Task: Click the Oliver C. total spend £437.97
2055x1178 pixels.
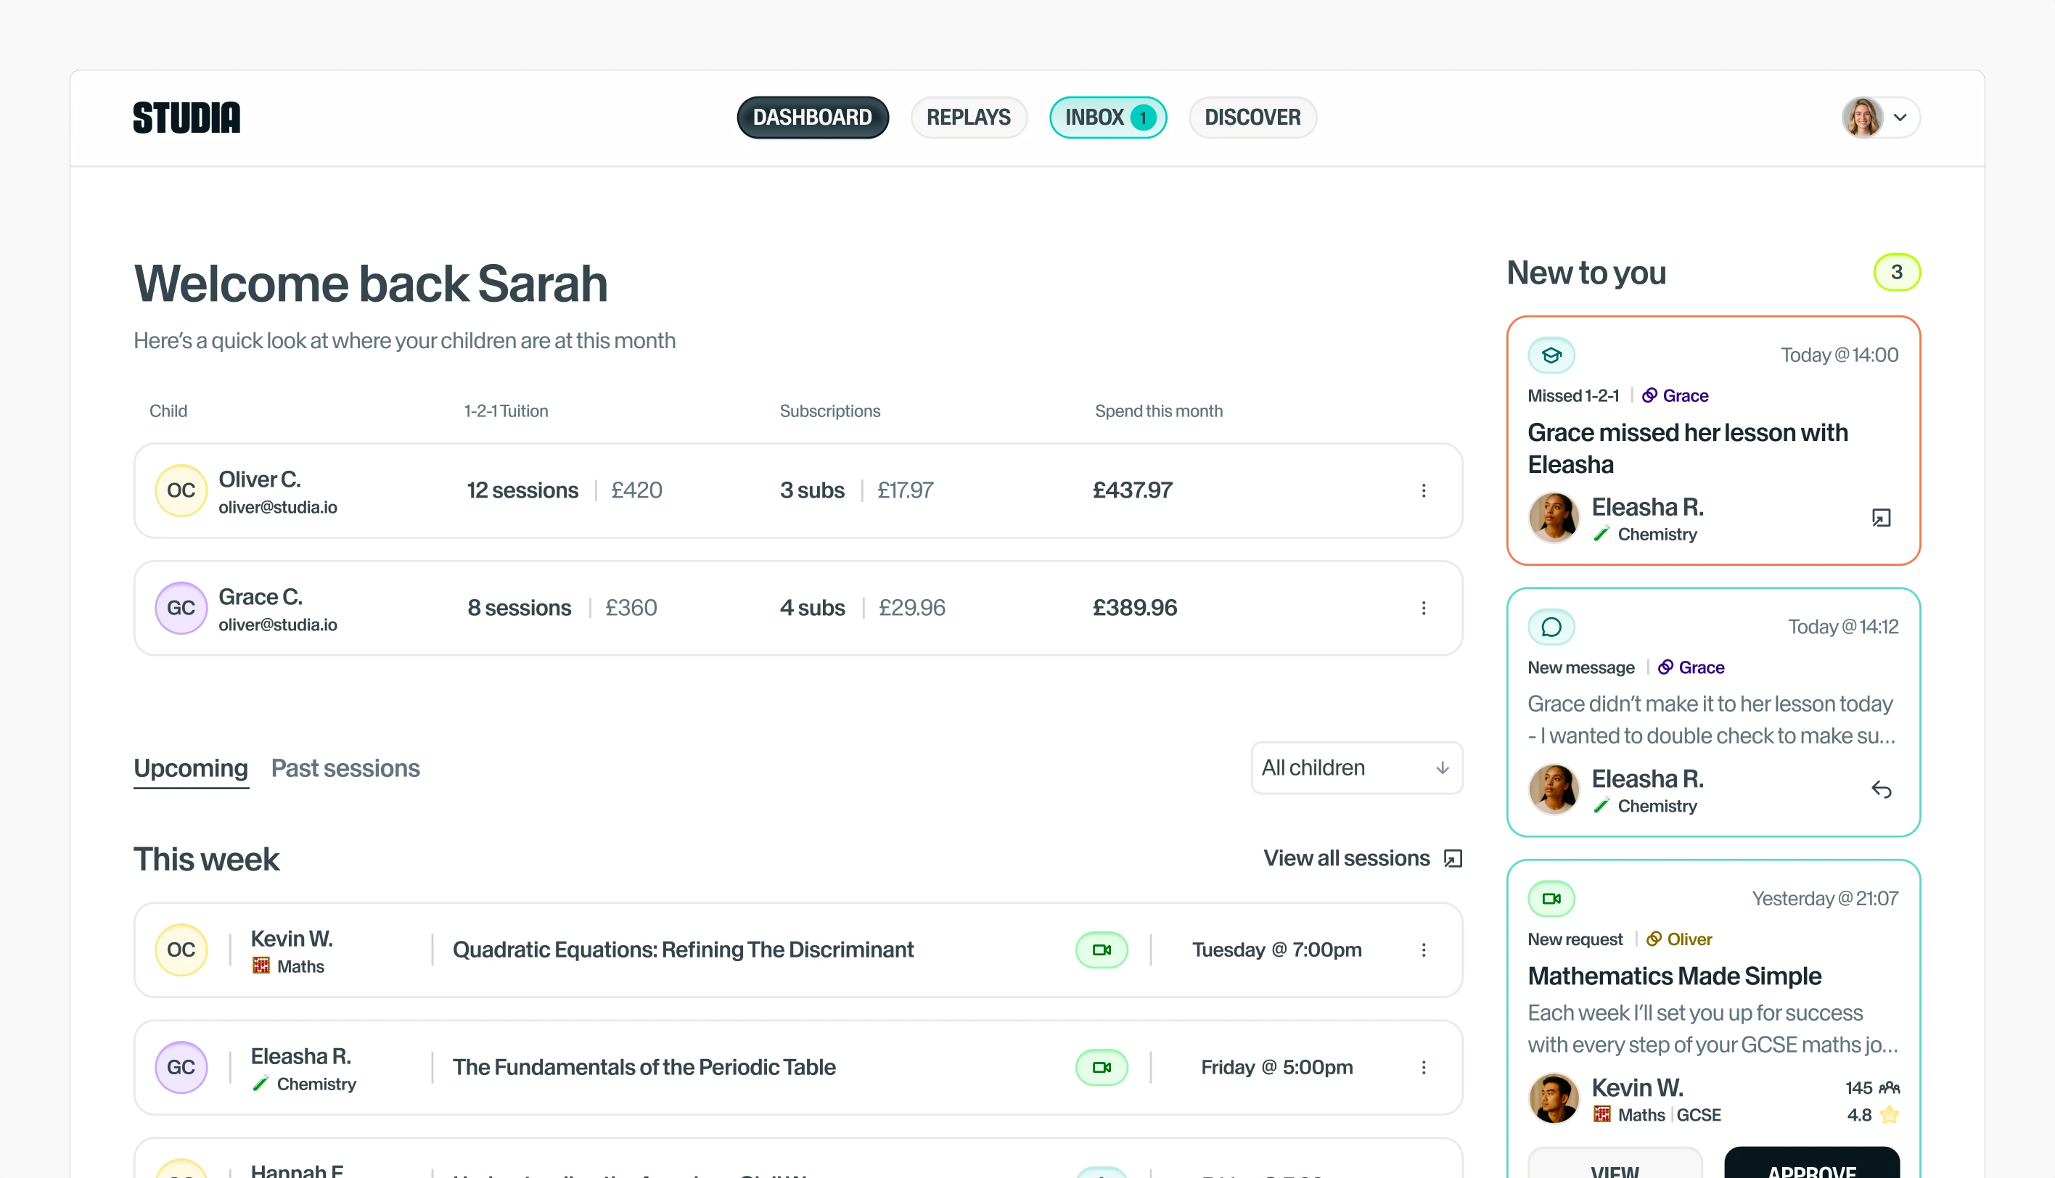Action: coord(1132,490)
